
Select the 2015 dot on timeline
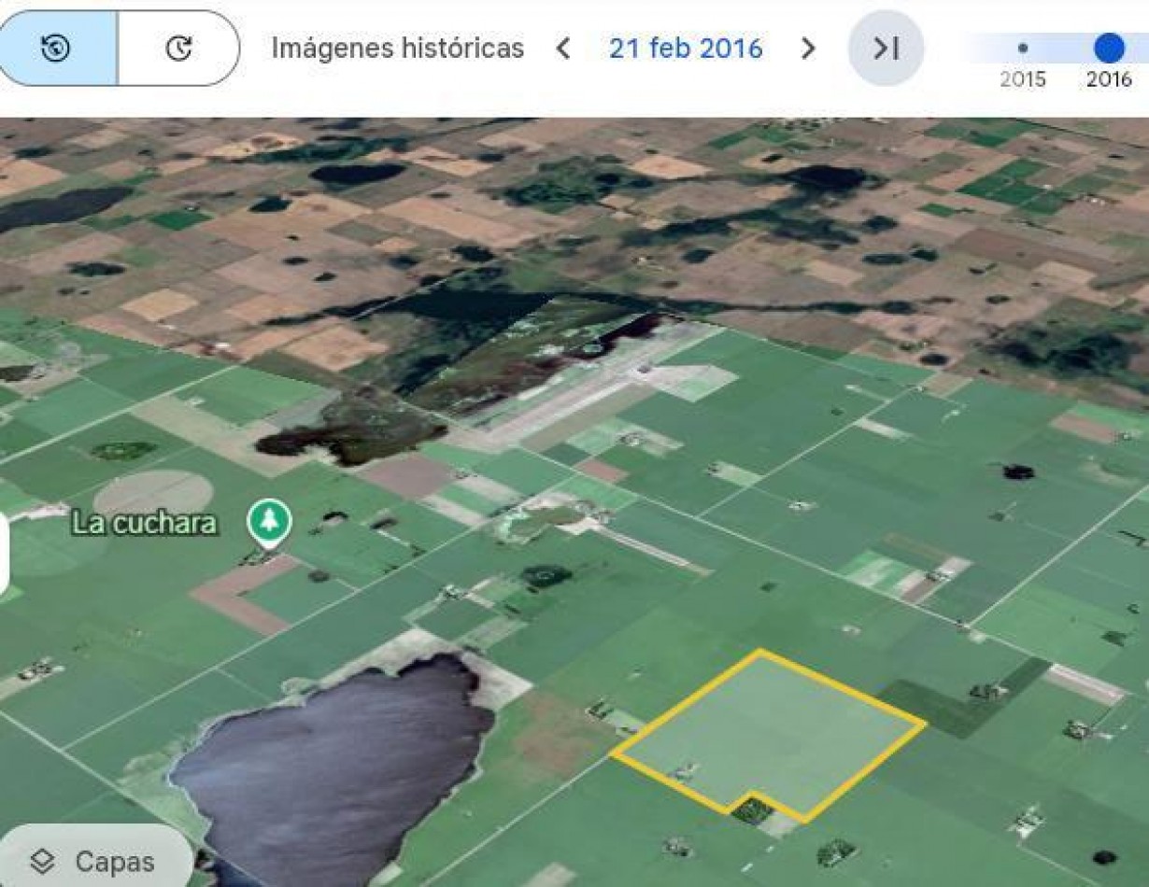tap(1023, 48)
